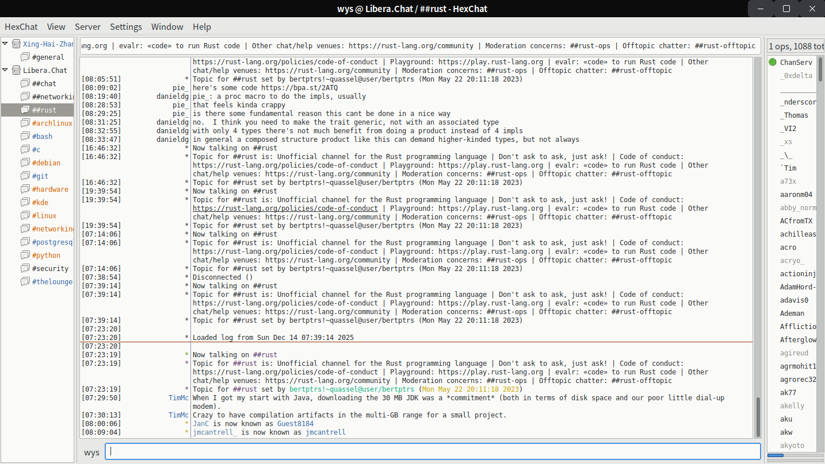This screenshot has height=464, width=825.
Task: Click the channel icon next to #bash
Action: click(25, 136)
